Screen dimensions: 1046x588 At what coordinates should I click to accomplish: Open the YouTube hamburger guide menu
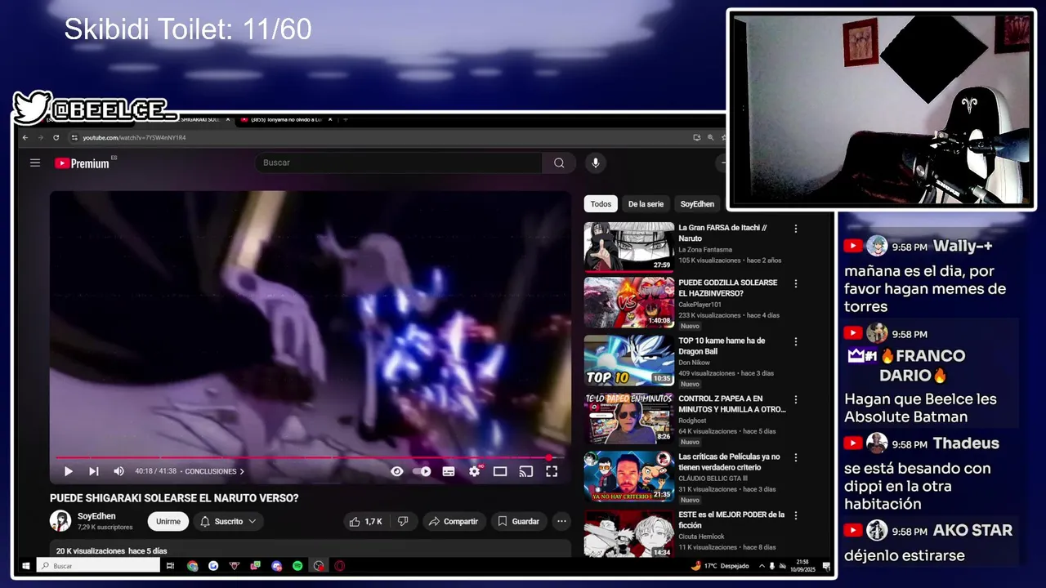pos(35,163)
